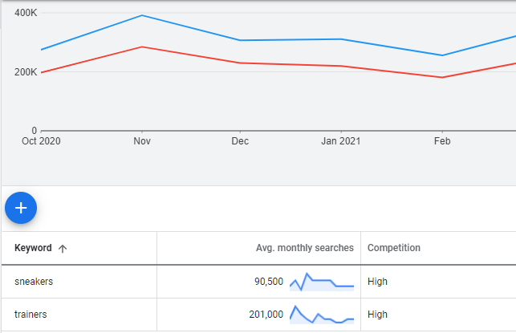Click the Jan 2021 axis label
The height and width of the screenshot is (333, 516).
click(341, 141)
